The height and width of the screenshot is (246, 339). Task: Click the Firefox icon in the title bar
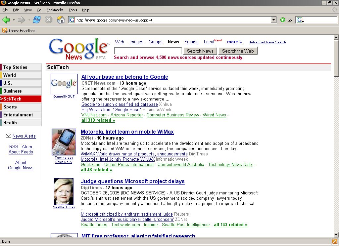click(x=3, y=3)
